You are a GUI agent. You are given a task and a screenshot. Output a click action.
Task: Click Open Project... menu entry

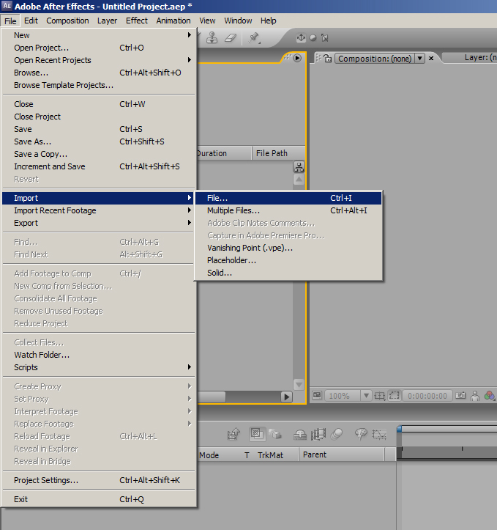[99, 48]
